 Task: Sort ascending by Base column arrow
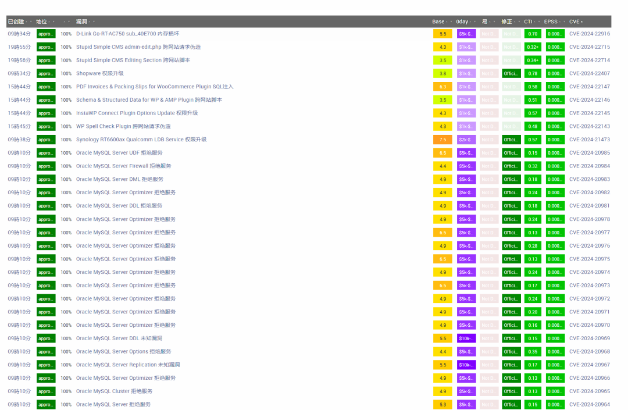tap(447, 22)
